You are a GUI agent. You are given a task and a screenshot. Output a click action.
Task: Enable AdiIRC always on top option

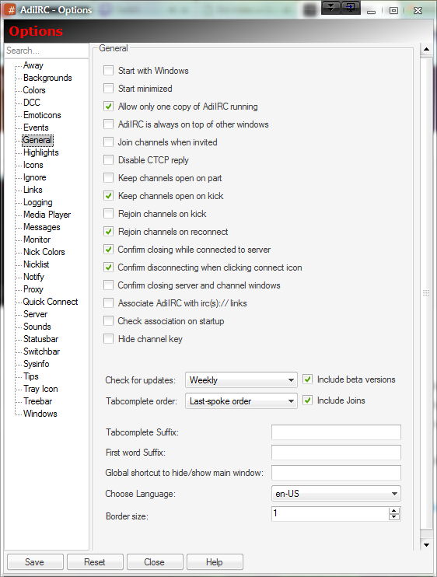[x=109, y=124]
